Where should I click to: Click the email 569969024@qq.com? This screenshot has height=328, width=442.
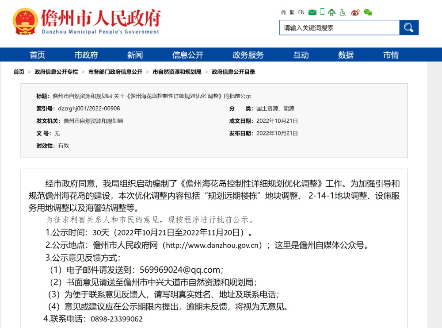[180, 270]
